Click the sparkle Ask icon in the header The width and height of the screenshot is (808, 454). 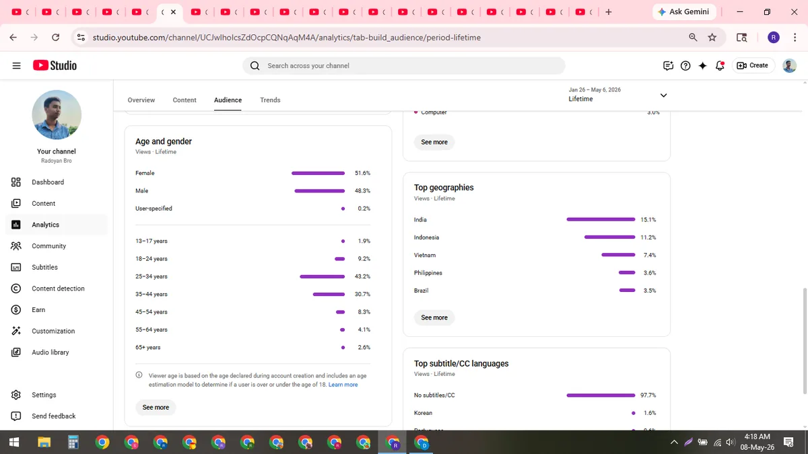(x=703, y=65)
